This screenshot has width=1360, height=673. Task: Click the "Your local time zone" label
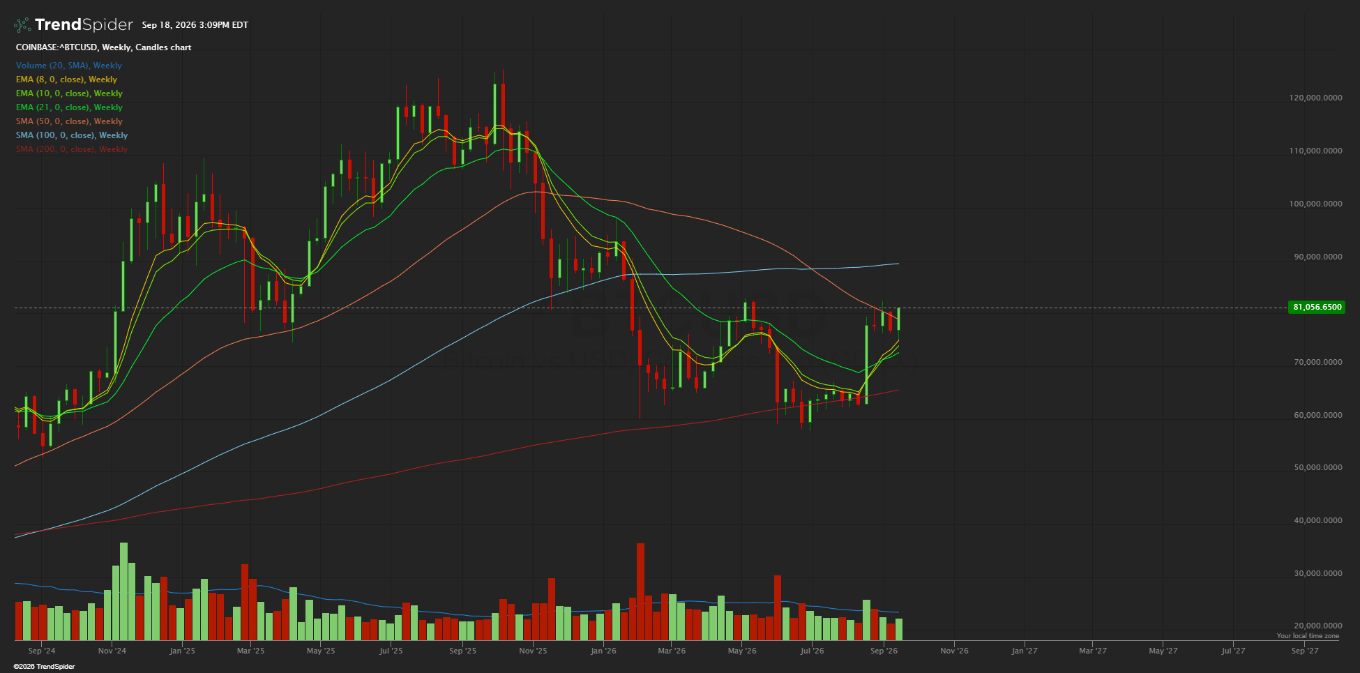tap(1308, 636)
